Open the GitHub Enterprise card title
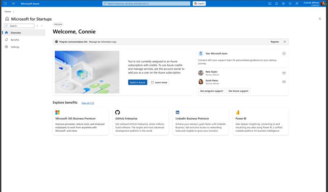The image size is (328, 192). (126, 118)
